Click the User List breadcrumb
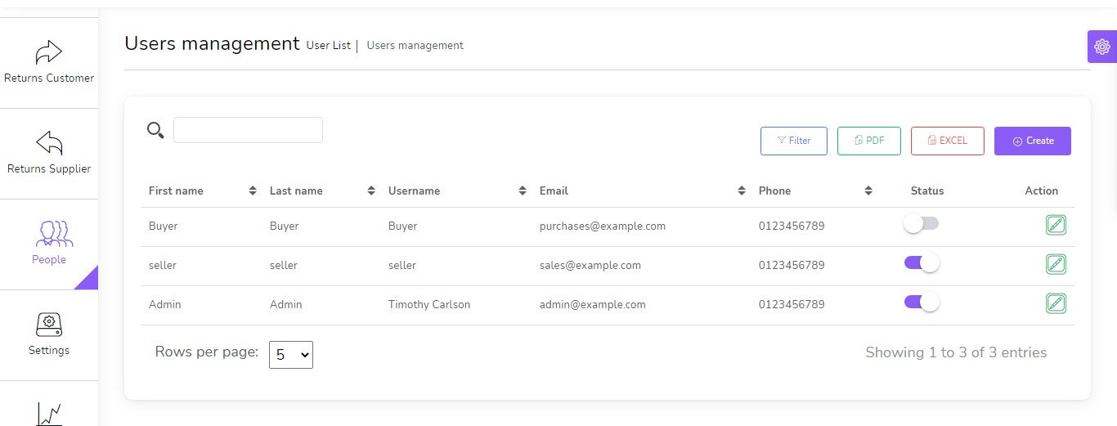 click(328, 46)
